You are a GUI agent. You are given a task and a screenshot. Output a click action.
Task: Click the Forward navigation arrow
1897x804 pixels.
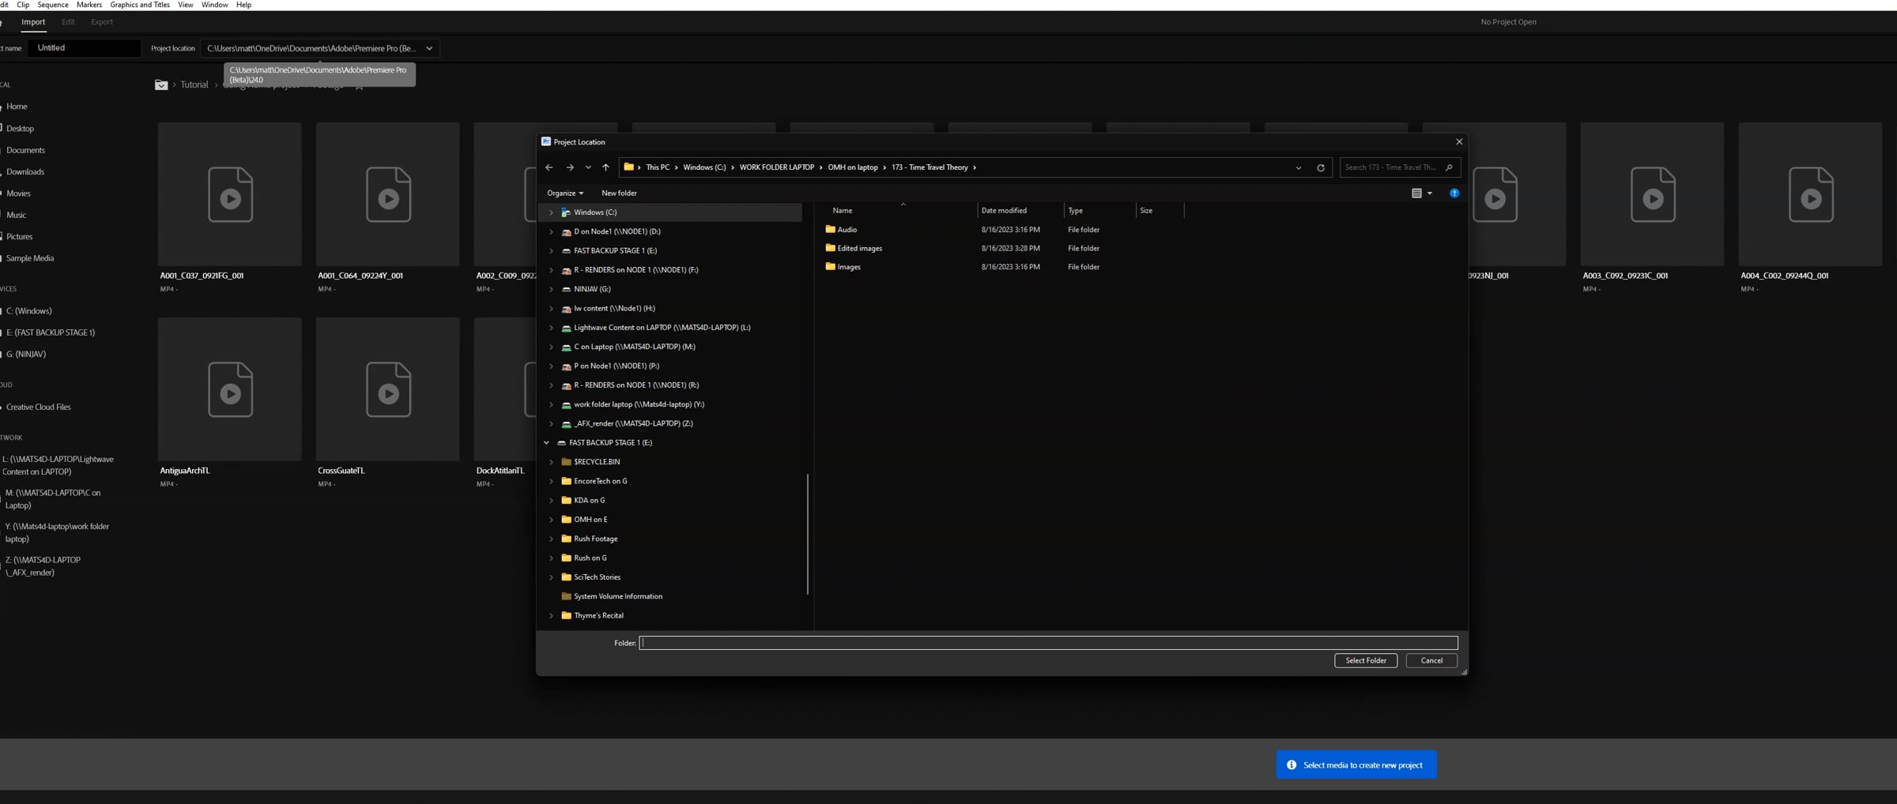(x=570, y=167)
